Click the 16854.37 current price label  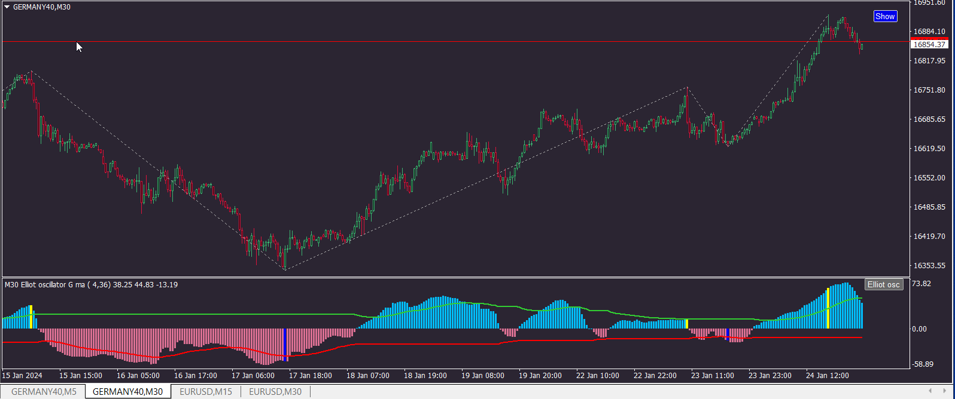tap(929, 45)
